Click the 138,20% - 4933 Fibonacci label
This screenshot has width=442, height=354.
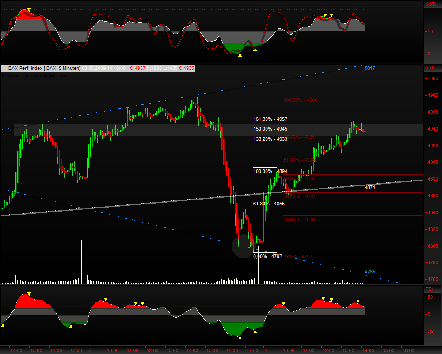coord(270,139)
